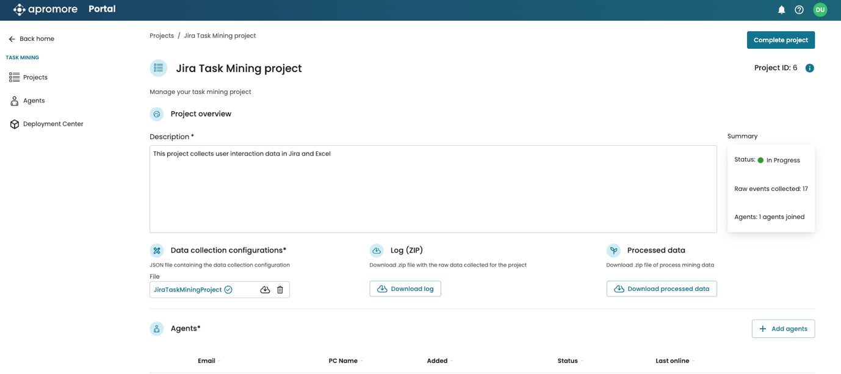Click the Project overview section icon

pyautogui.click(x=157, y=114)
